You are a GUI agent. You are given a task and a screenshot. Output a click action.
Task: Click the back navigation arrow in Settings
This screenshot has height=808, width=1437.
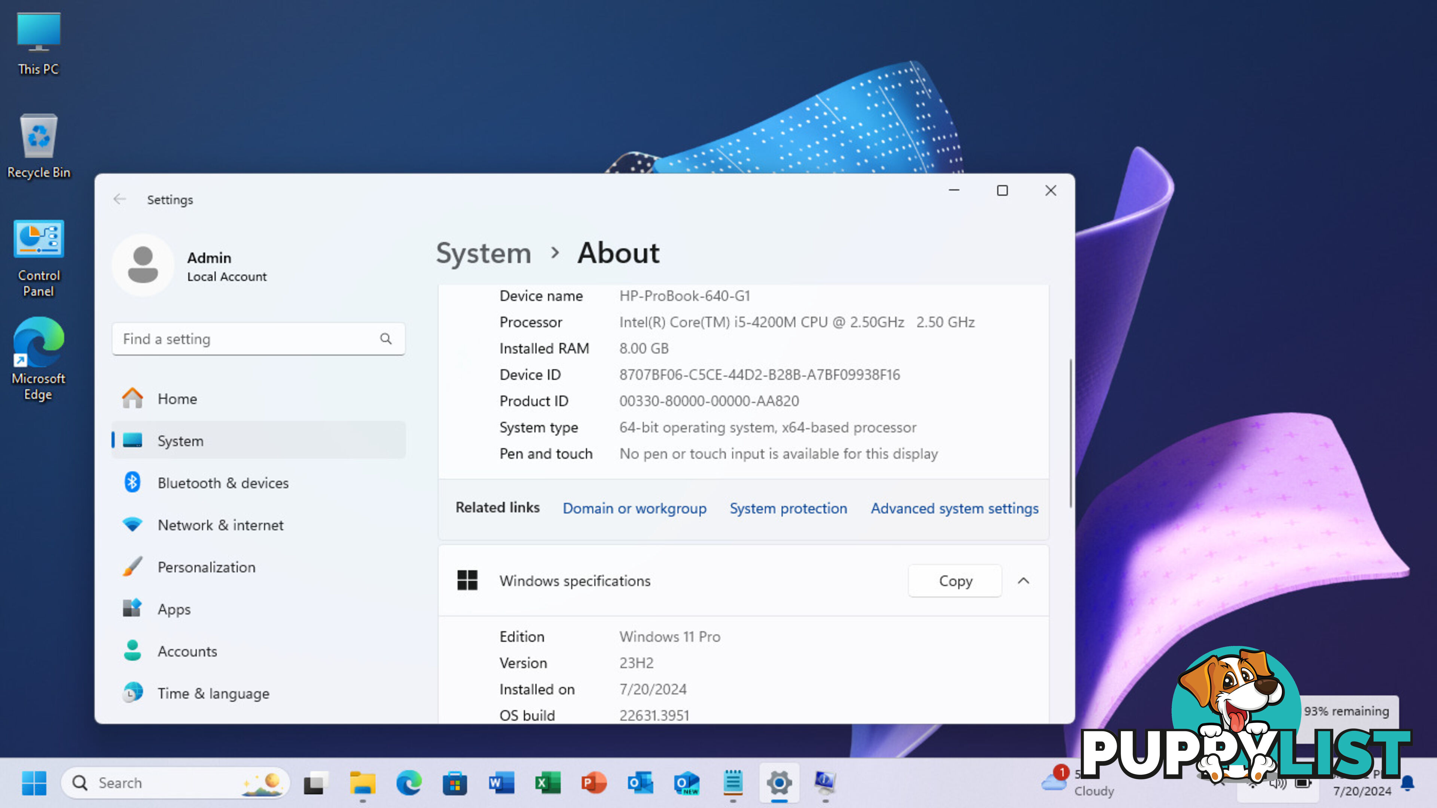coord(118,198)
